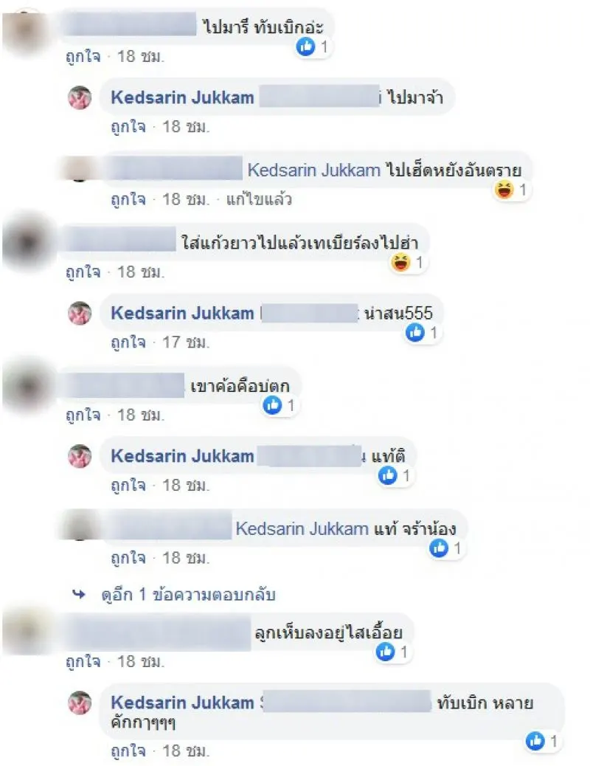Image resolution: width=590 pixels, height=766 pixels.
Task: Click the Kedsarin Jukkam avatar beside the แท้ติ reply
Action: pos(80,456)
